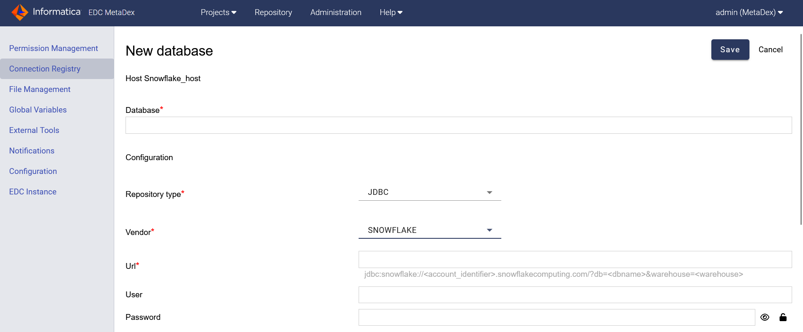Expand the Help dropdown menu
Viewport: 803px width, 332px height.
(x=391, y=13)
